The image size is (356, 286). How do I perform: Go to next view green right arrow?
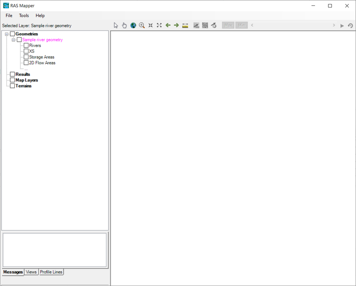176,25
